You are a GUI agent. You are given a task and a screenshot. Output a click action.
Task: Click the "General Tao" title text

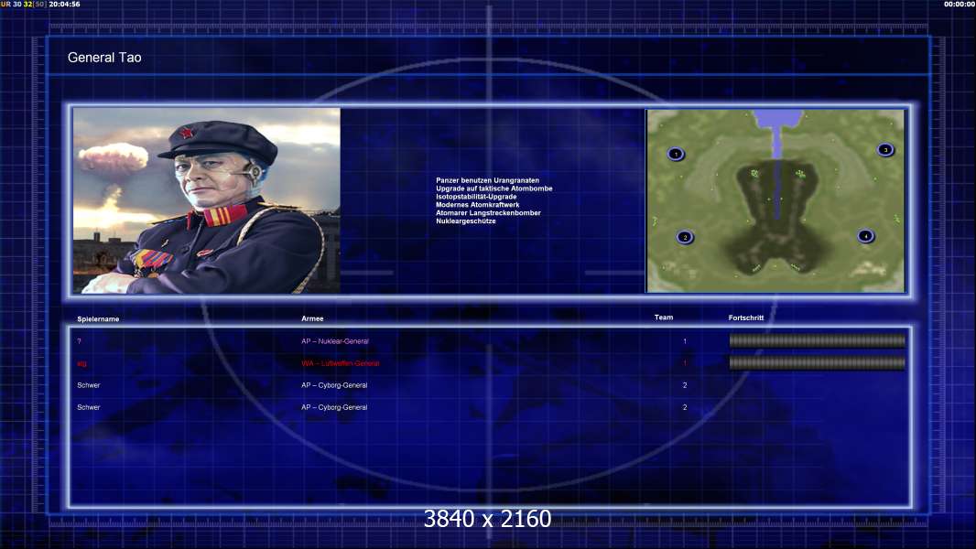tap(104, 58)
